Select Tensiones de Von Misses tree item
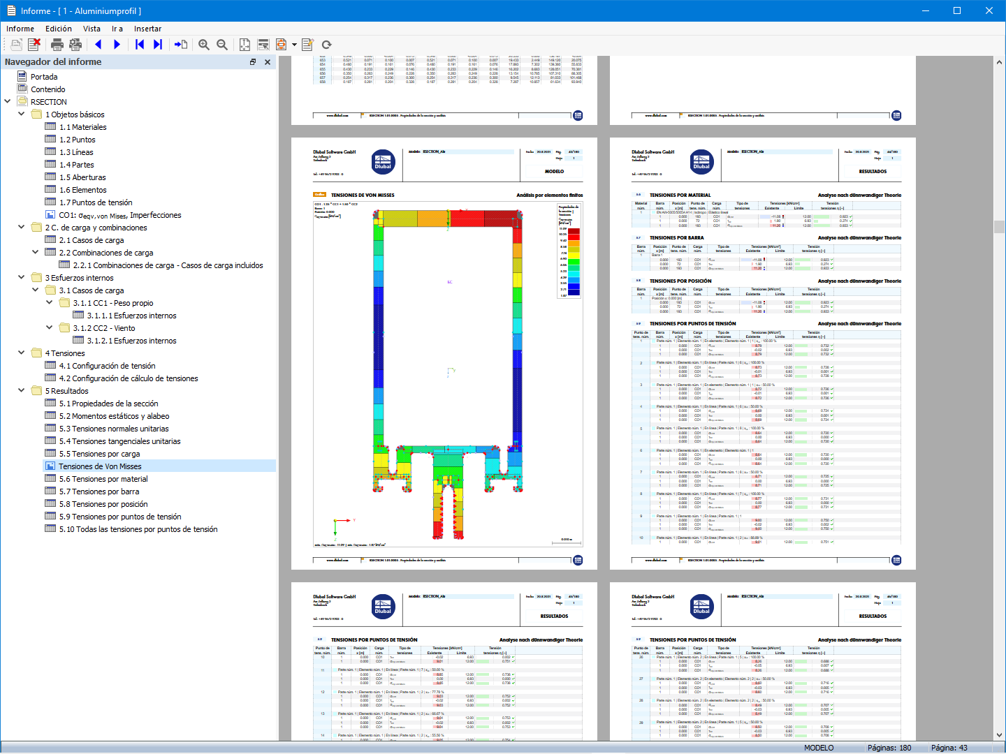The image size is (1006, 754). [x=100, y=466]
